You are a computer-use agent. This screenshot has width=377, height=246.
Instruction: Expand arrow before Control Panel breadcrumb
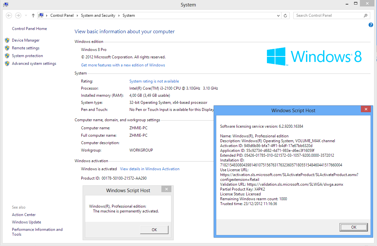click(x=47, y=15)
